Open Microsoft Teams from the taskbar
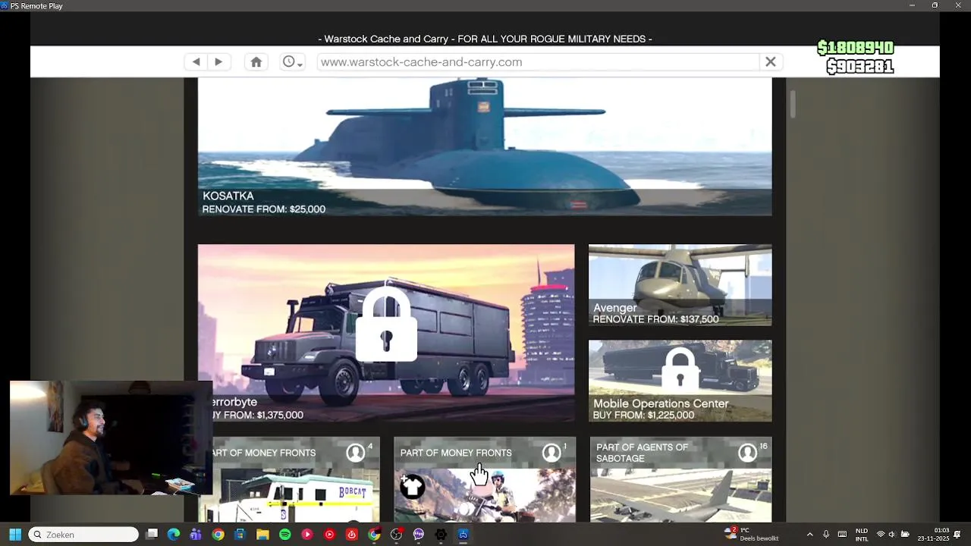 coord(196,535)
